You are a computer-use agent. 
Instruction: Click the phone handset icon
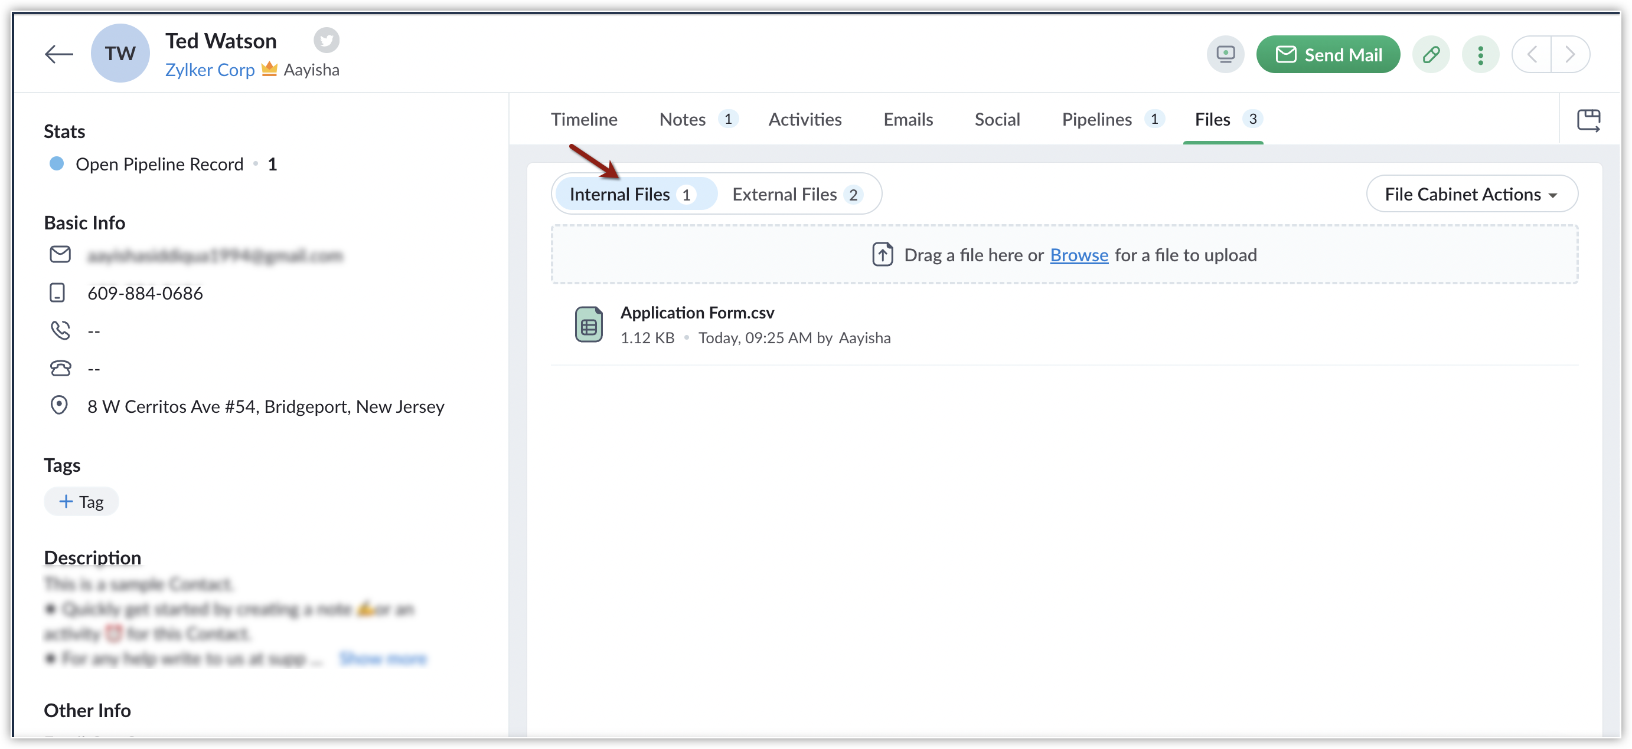pyautogui.click(x=60, y=330)
